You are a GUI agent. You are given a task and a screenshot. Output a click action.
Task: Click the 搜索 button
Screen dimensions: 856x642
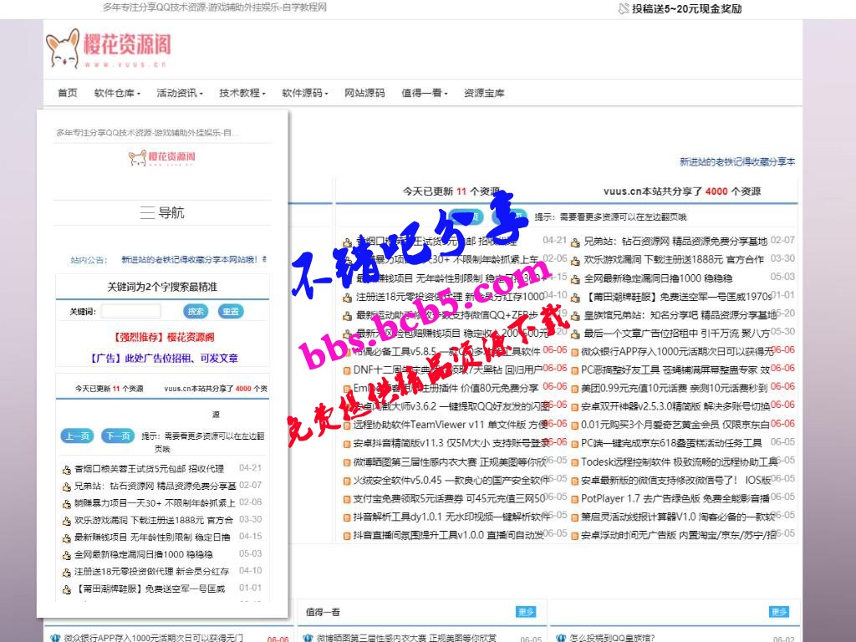tap(196, 311)
